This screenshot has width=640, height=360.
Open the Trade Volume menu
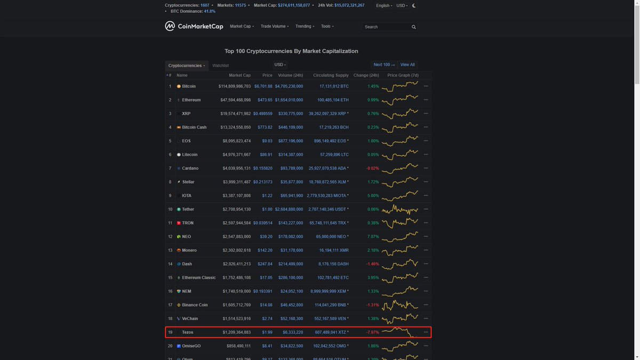[x=275, y=26]
